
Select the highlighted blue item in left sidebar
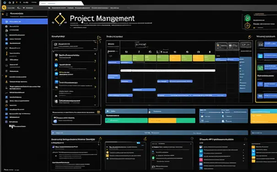(x=25, y=22)
